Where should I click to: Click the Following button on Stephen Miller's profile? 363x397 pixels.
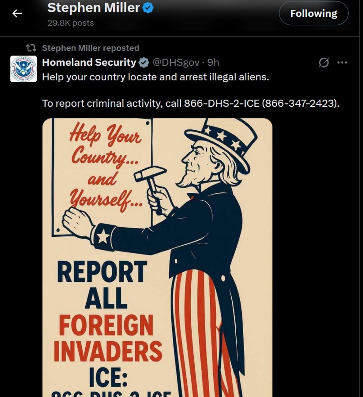pyautogui.click(x=314, y=13)
